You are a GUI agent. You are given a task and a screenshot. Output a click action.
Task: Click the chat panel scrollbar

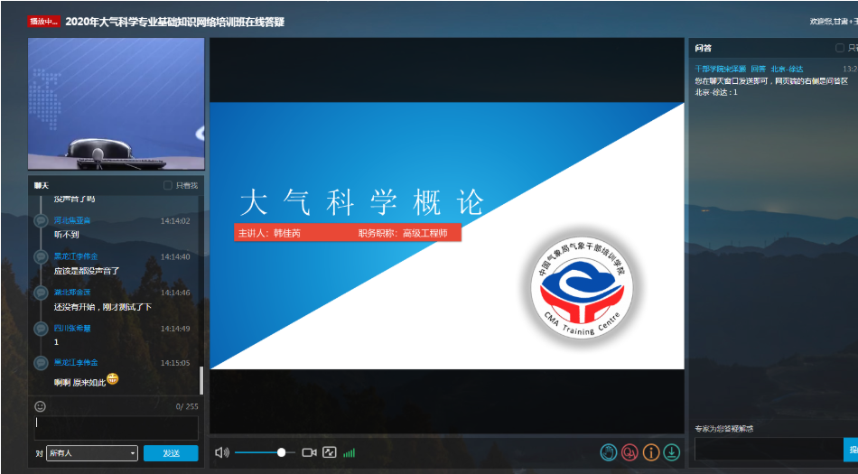click(201, 379)
